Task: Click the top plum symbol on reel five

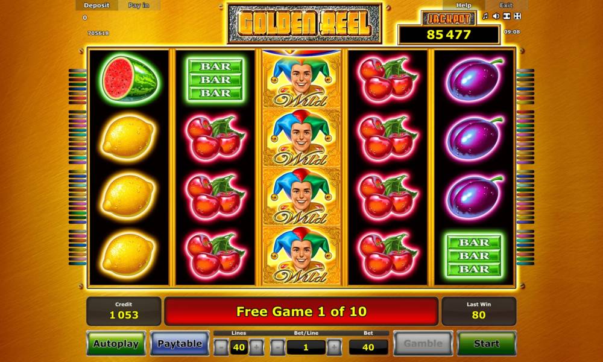Action: click(x=475, y=80)
